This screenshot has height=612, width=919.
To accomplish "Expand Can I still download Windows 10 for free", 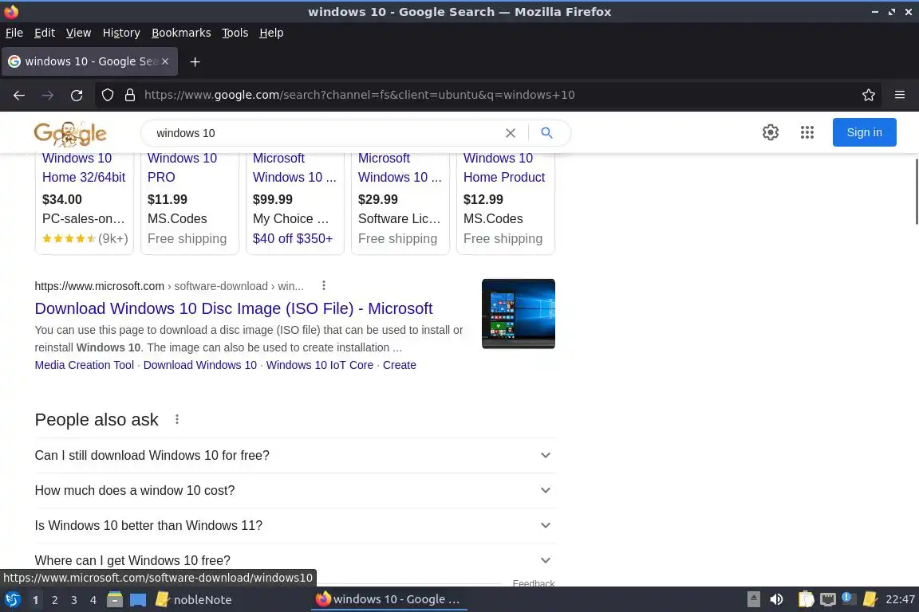I will pos(295,455).
